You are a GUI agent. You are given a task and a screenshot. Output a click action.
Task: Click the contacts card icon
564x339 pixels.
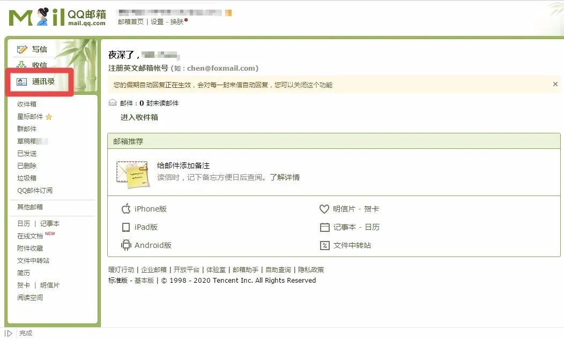(22, 82)
